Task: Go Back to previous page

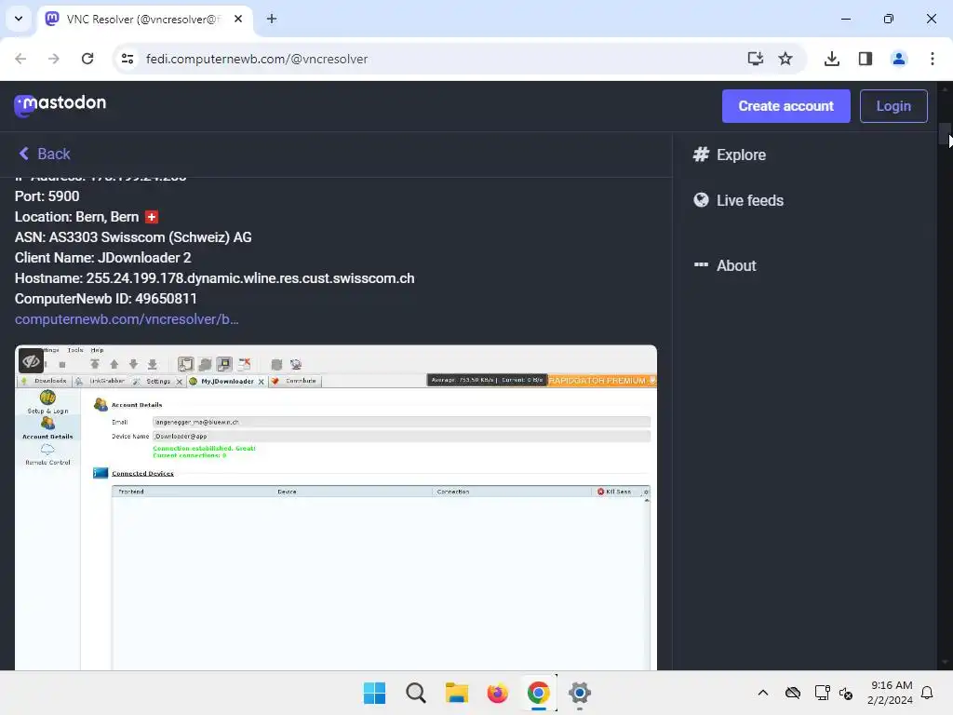Action: [45, 154]
